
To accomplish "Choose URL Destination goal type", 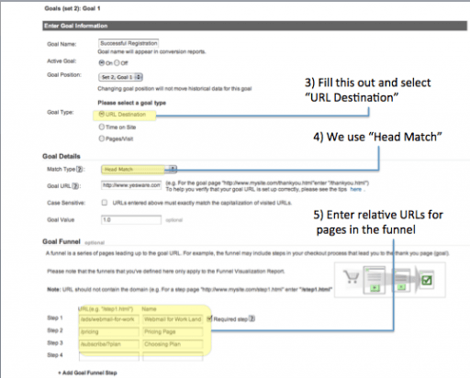I will click(x=102, y=114).
